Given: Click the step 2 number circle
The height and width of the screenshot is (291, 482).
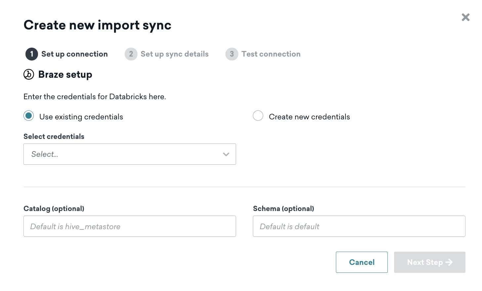Looking at the screenshot, I should pyautogui.click(x=131, y=54).
